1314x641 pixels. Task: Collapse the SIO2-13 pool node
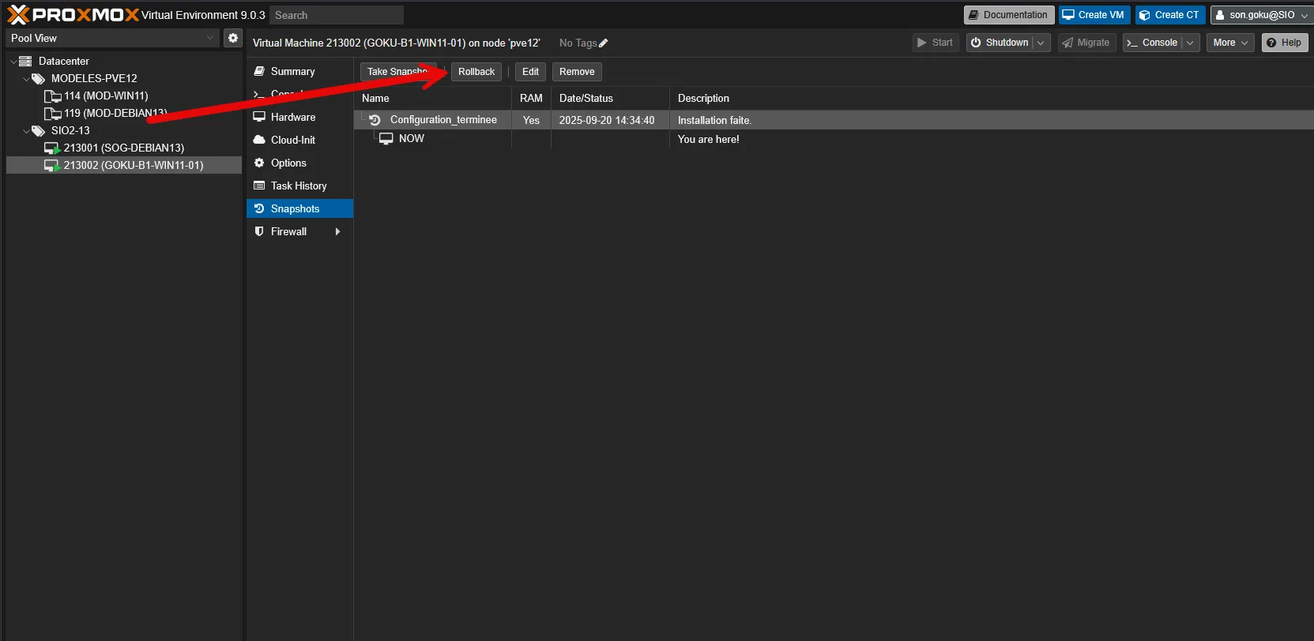[26, 131]
